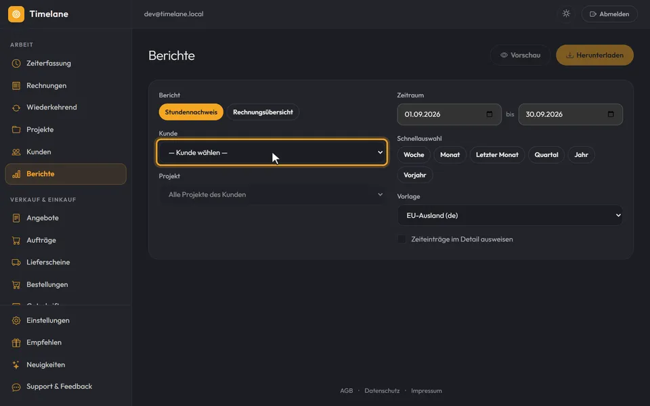Click the Abmelden button
The height and width of the screenshot is (406, 650).
(x=609, y=14)
